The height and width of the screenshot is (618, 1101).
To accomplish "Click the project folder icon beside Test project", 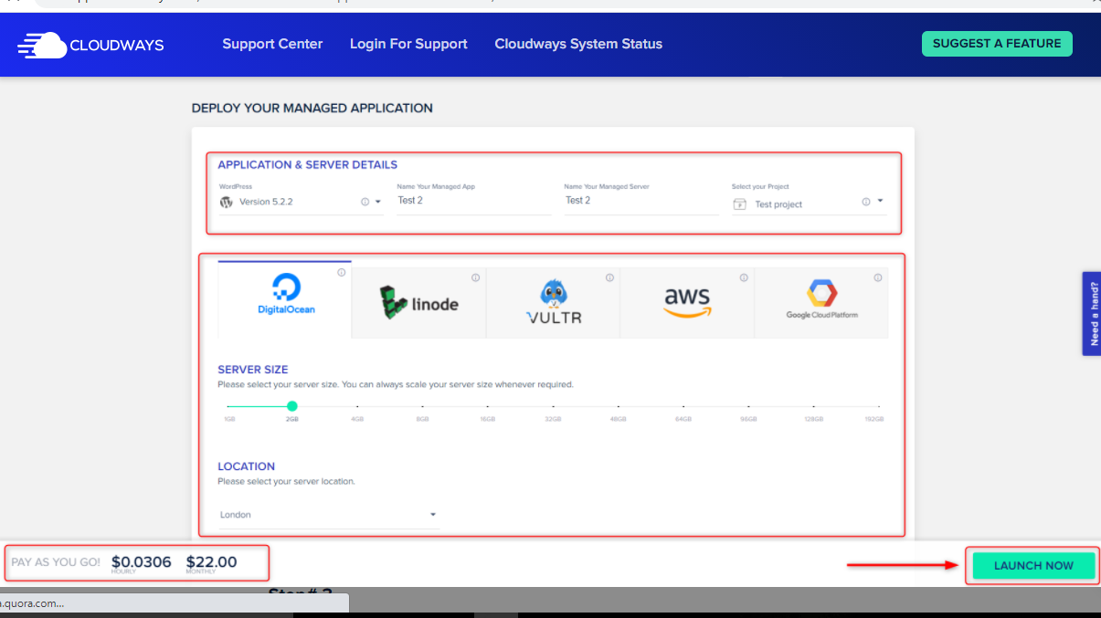I will pyautogui.click(x=740, y=204).
